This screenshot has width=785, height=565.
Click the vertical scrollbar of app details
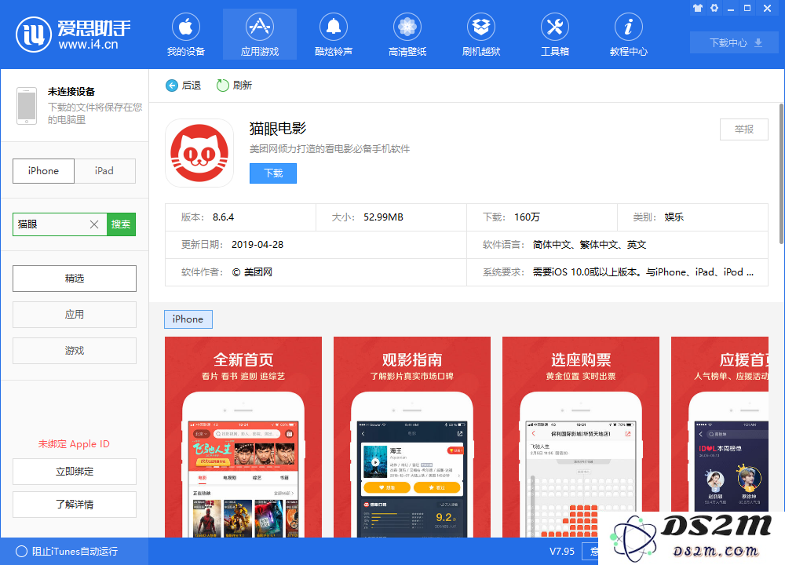tap(782, 173)
